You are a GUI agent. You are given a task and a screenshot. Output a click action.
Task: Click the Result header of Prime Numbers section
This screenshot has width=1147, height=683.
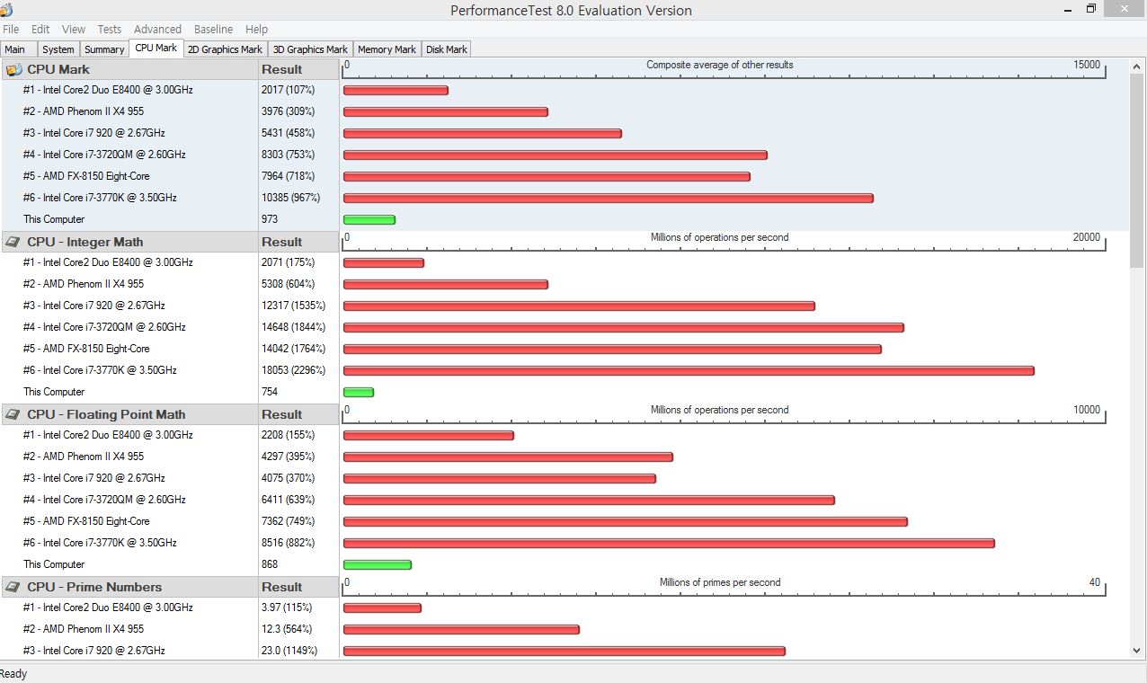pyautogui.click(x=298, y=587)
